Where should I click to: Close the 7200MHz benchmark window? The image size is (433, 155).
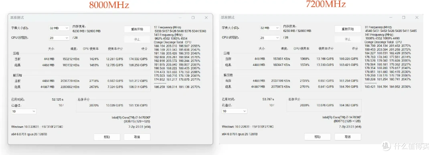[x=417, y=17]
